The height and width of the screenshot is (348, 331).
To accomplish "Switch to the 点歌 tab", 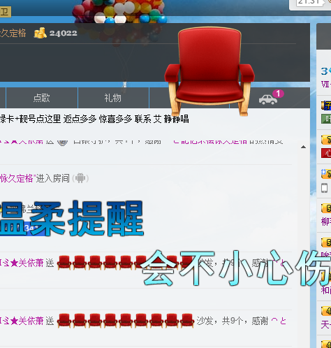I will [42, 98].
